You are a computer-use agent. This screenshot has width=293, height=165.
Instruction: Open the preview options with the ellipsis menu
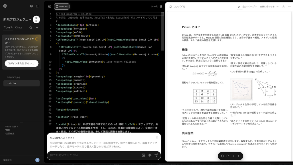pyautogui.click(x=289, y=6)
